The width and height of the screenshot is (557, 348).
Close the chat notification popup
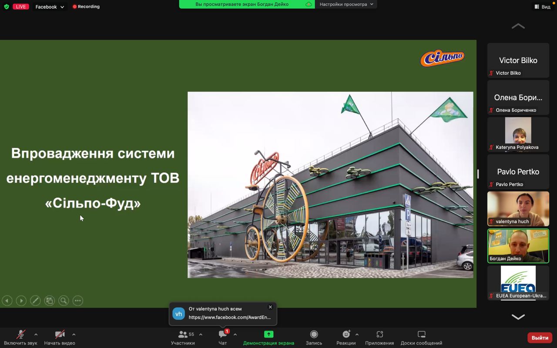click(x=270, y=307)
